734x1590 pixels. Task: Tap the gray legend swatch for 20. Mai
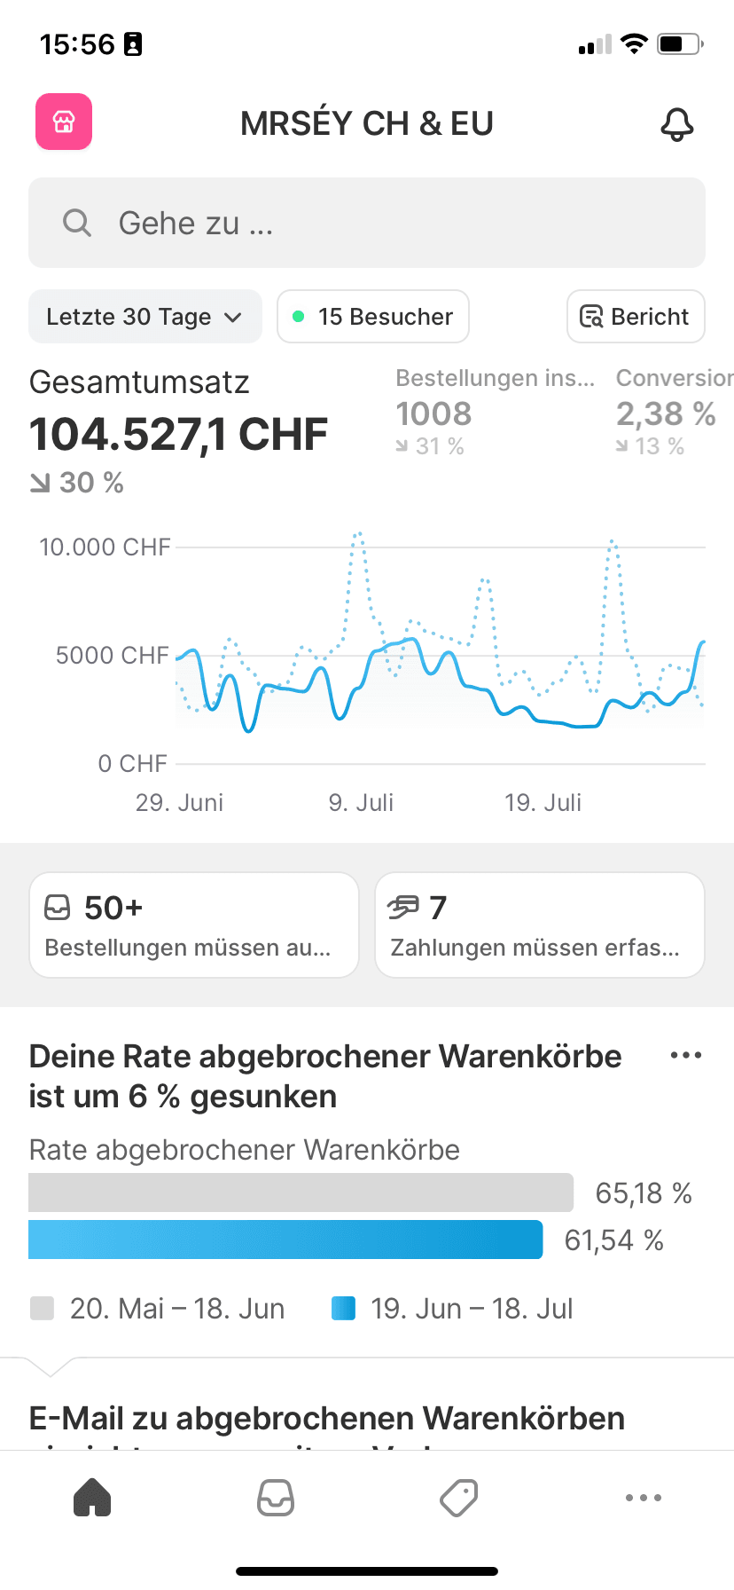(43, 1309)
